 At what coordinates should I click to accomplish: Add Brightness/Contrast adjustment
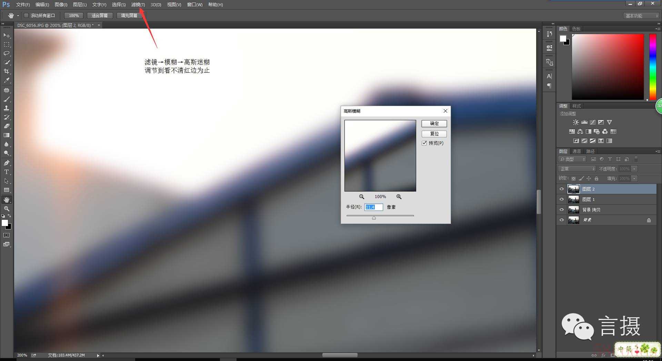pyautogui.click(x=575, y=122)
